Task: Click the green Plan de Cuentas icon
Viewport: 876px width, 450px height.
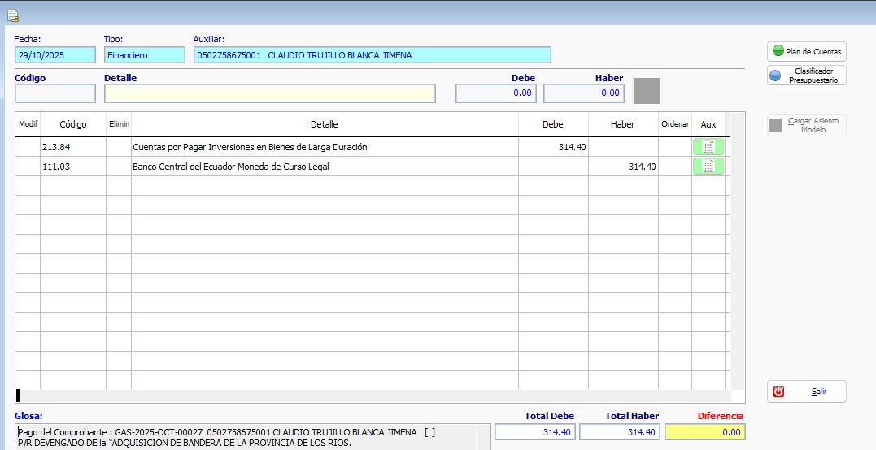Action: point(778,50)
